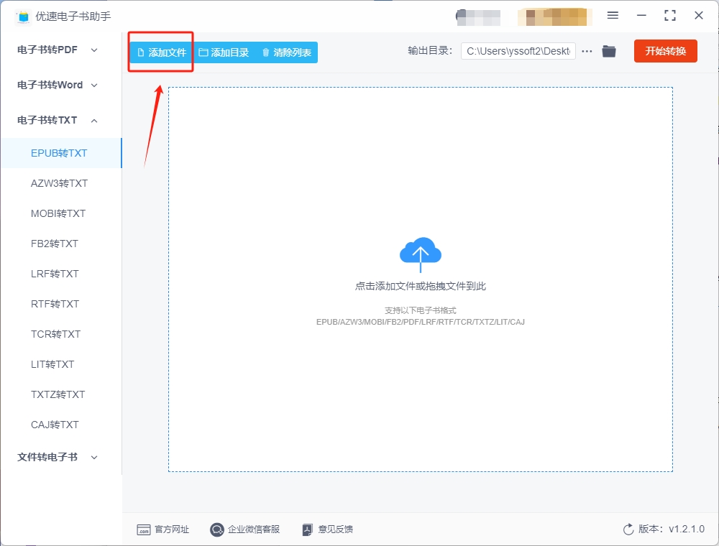Collapse the 电子书转TXT section chevron
This screenshot has height=546, width=719.
tap(94, 121)
